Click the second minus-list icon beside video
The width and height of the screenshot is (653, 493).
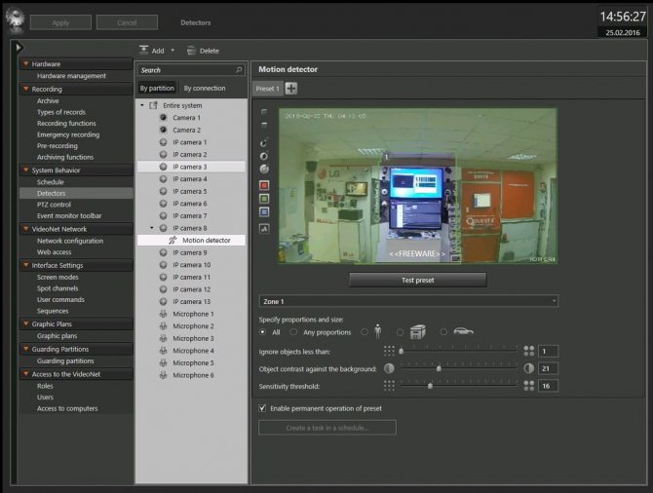click(x=264, y=125)
